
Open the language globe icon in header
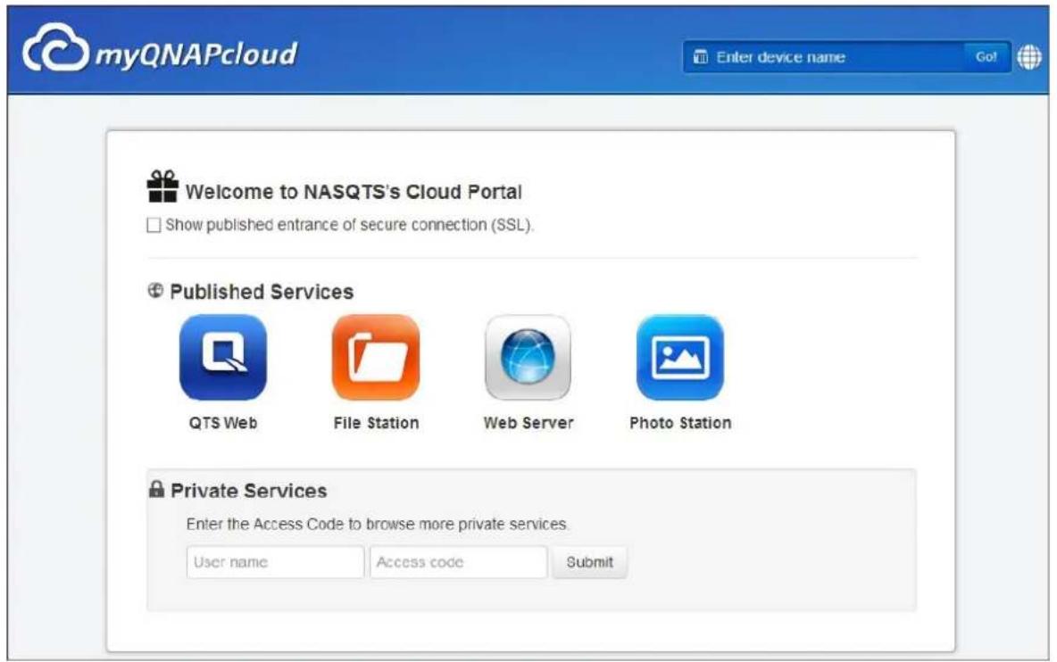[x=1029, y=57]
